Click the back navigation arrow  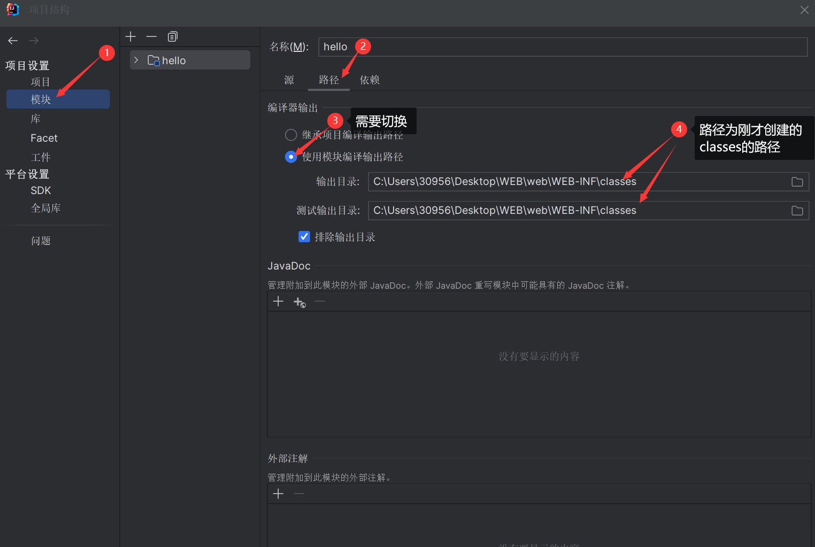pyautogui.click(x=13, y=41)
